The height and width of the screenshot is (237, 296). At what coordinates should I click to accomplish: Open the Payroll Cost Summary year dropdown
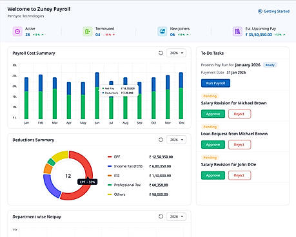(x=176, y=53)
